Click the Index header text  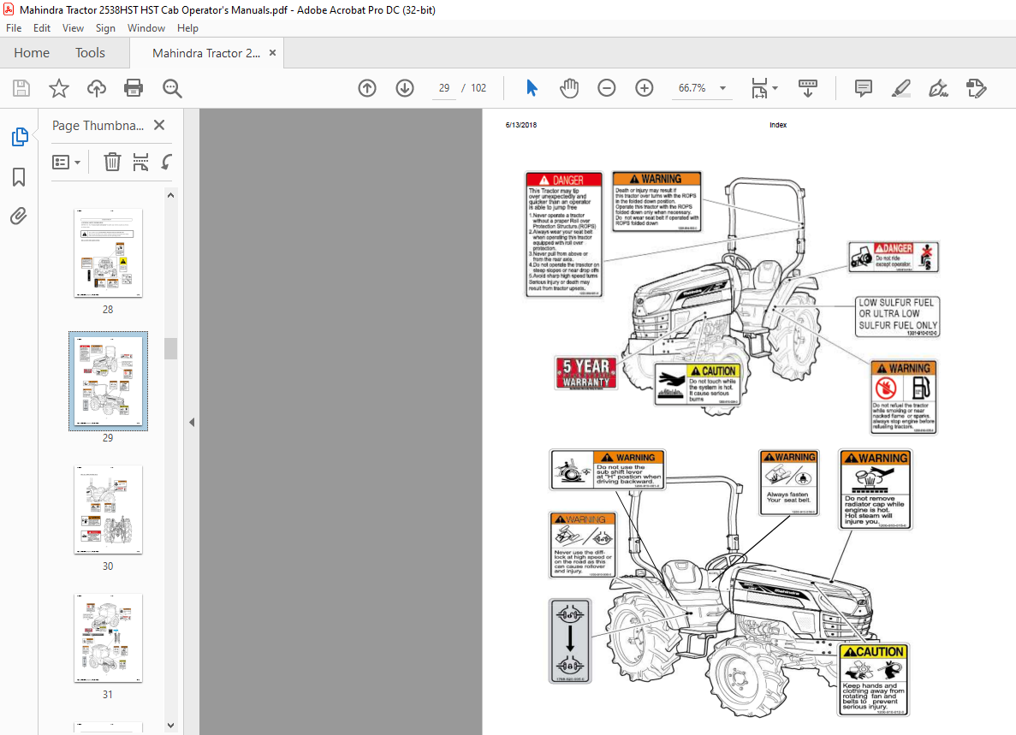coord(778,125)
